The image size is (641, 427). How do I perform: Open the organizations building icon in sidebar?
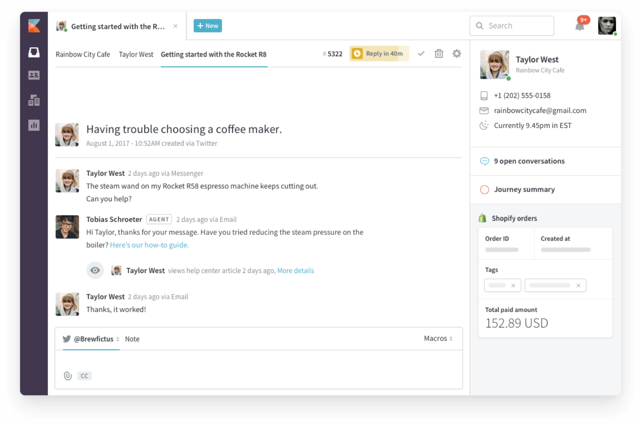[x=34, y=100]
